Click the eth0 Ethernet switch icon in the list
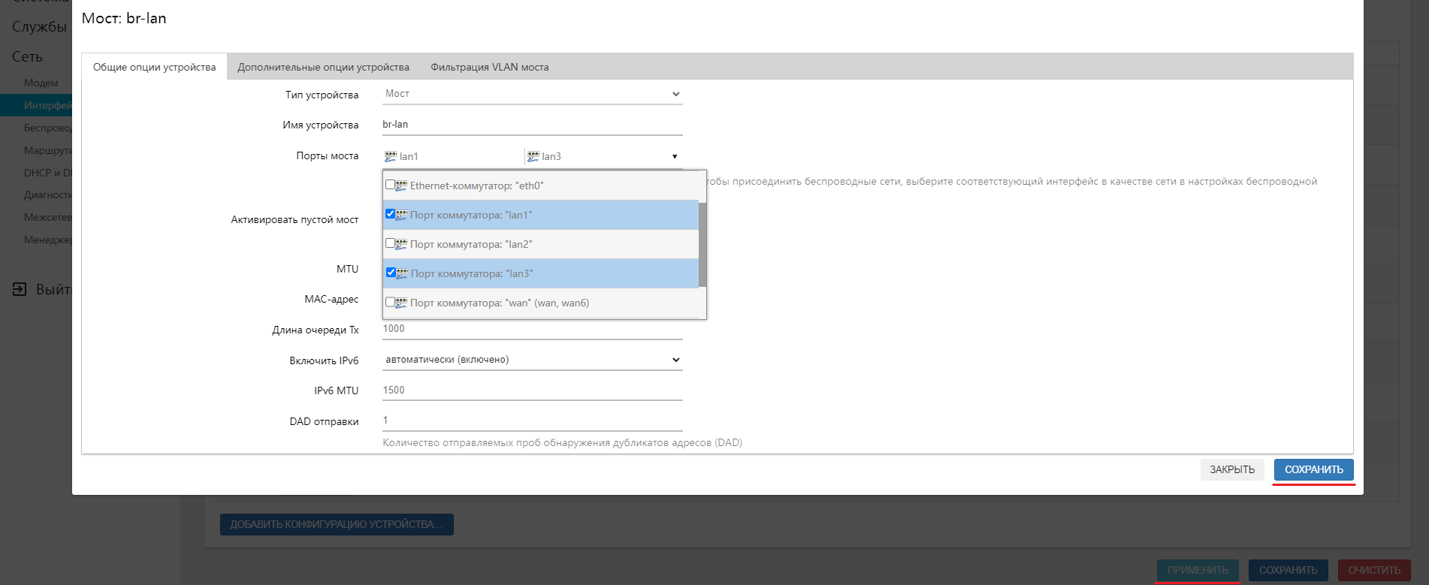The image size is (1429, 585). click(x=402, y=185)
